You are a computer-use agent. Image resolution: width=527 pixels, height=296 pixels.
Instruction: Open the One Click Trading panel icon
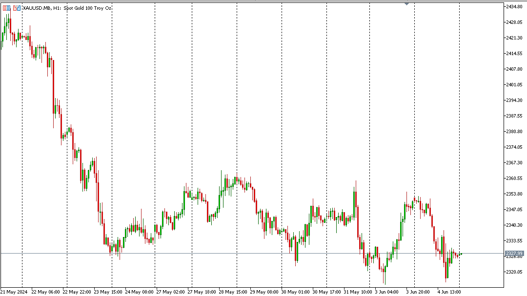tap(6, 8)
